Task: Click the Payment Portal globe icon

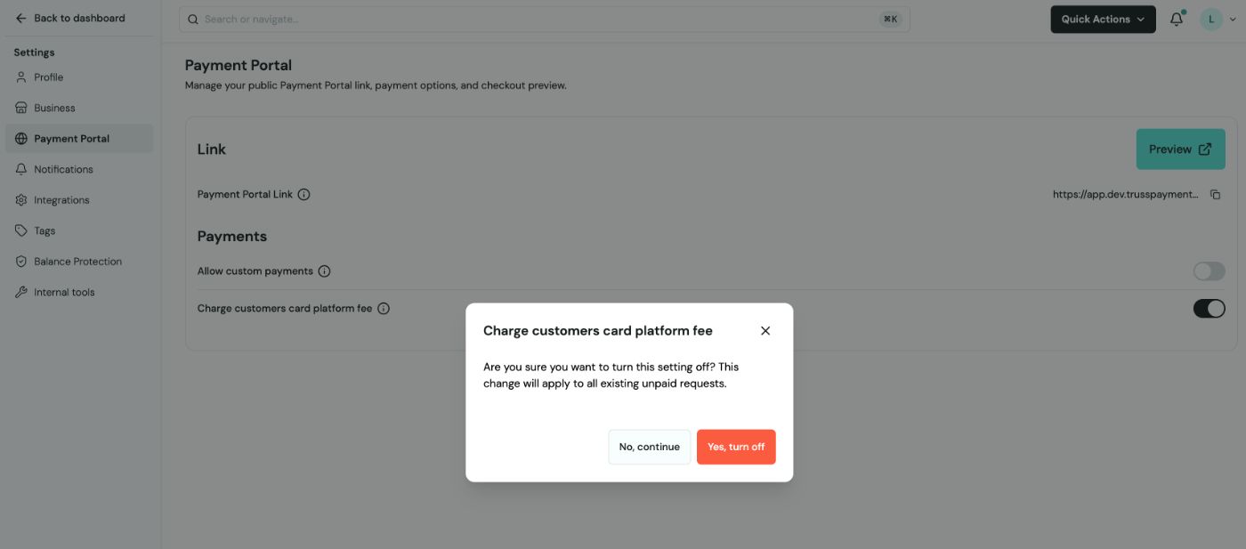Action: click(x=21, y=139)
